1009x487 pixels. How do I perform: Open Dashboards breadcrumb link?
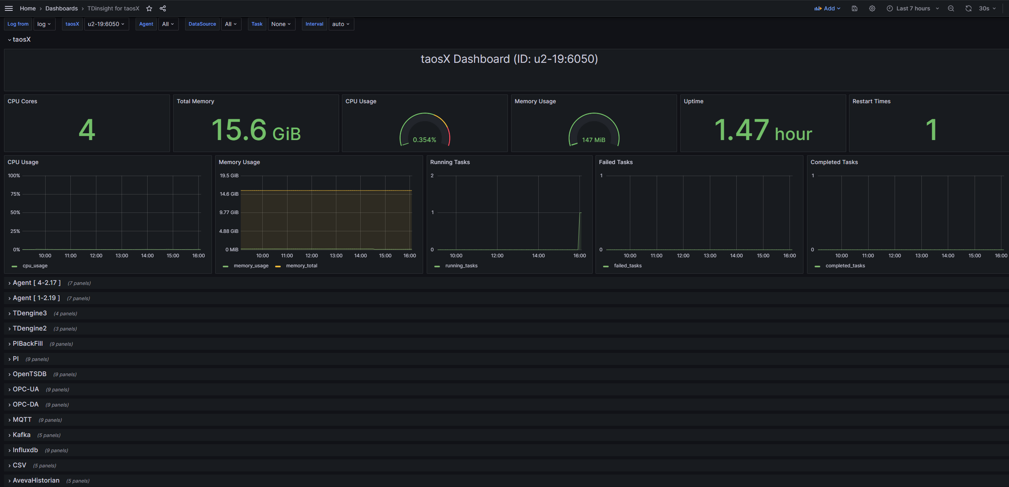62,8
